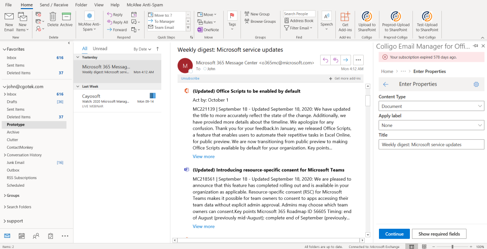Go back with Colligo back arrow
Image resolution: width=487 pixels, height=249 pixels.
pyautogui.click(x=386, y=84)
